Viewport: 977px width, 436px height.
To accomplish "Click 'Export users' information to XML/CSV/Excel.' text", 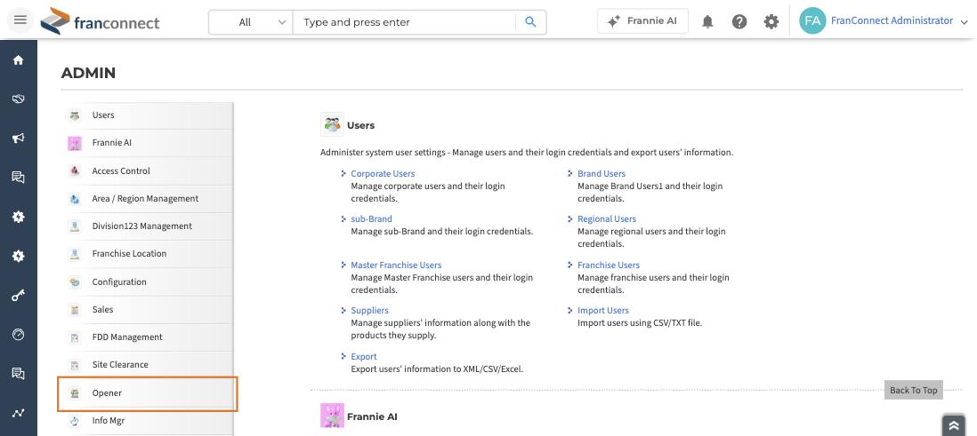I will (x=437, y=369).
